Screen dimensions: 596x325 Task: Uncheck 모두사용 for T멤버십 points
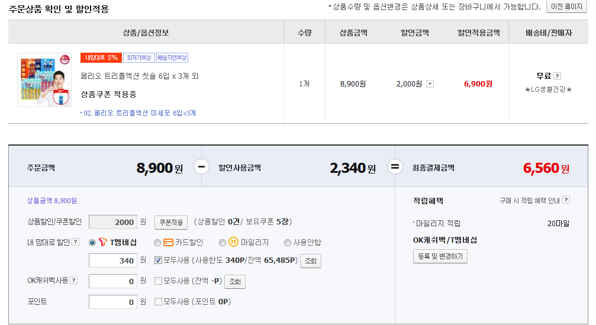[x=158, y=260]
